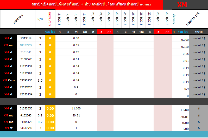The height and width of the screenshot is (138, 208).
Task: Click account number 2313319
Action: [26, 38]
